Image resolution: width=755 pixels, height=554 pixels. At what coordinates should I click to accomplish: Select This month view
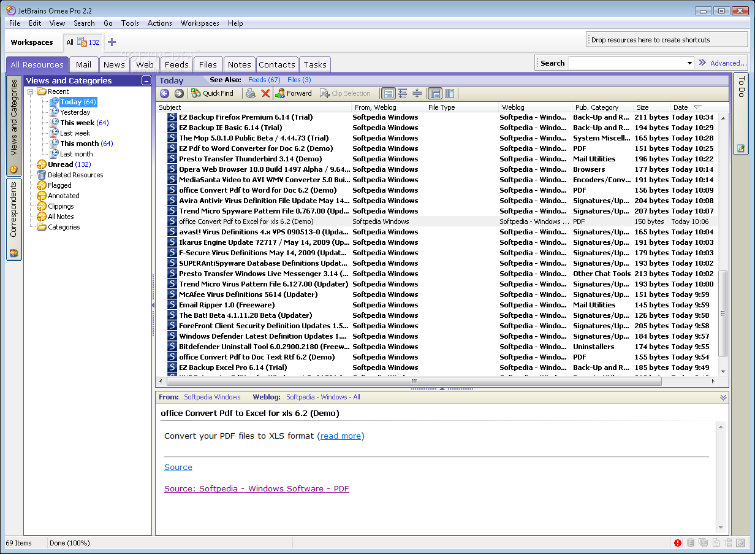pos(86,144)
